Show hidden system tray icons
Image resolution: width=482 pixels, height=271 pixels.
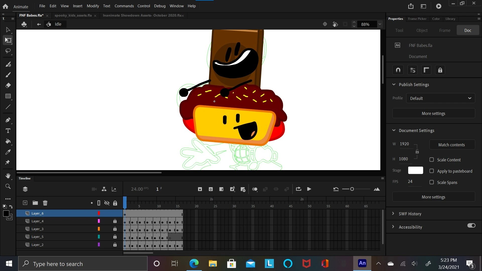click(x=378, y=263)
